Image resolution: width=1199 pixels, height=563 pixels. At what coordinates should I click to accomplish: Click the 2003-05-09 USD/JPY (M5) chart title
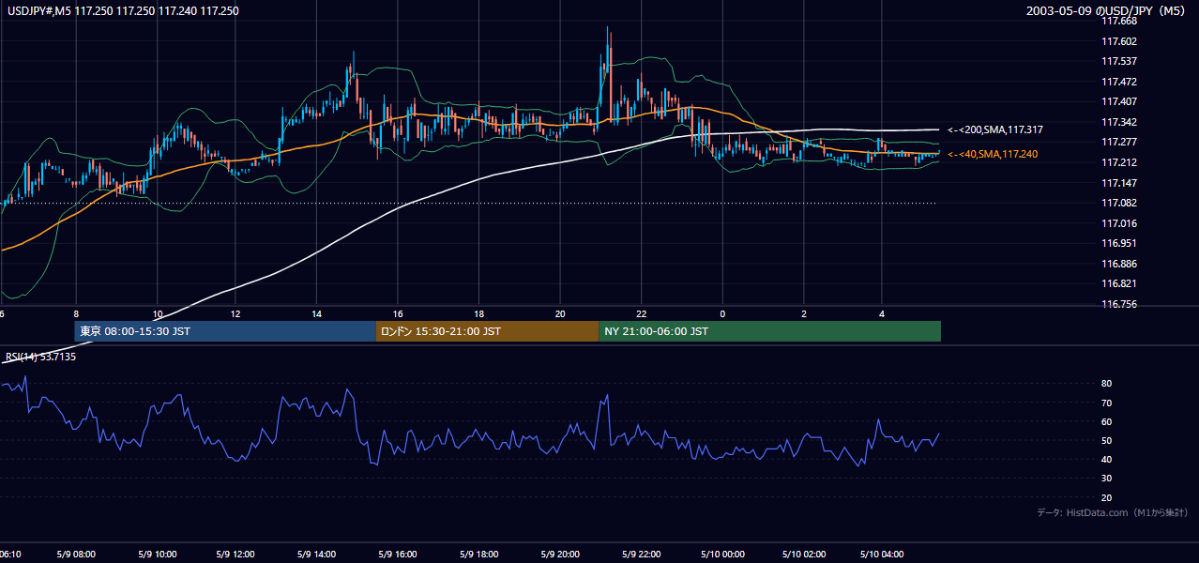[1107, 10]
